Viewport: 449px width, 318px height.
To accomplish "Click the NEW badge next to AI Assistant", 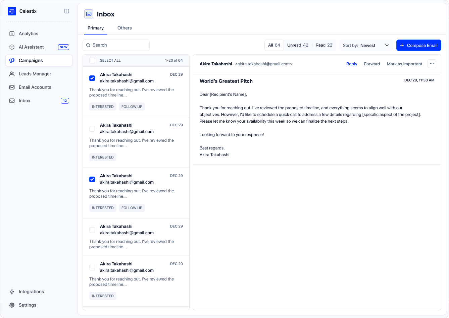I will [63, 47].
